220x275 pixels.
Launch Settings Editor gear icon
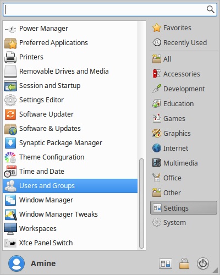(x=10, y=100)
